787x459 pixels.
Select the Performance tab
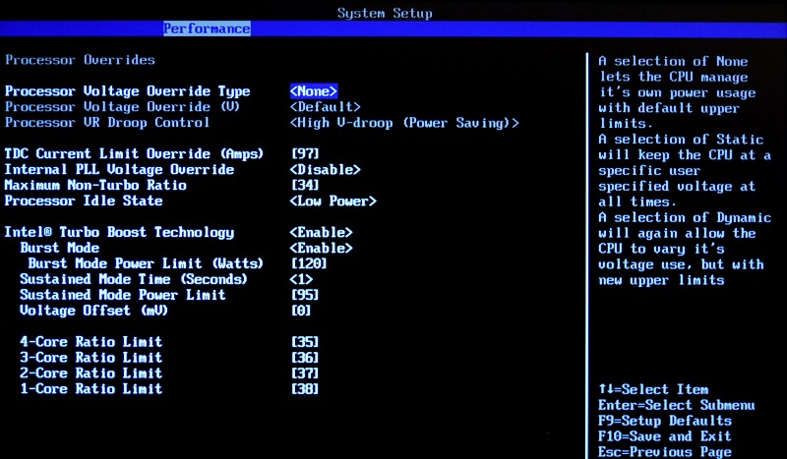pyautogui.click(x=207, y=29)
